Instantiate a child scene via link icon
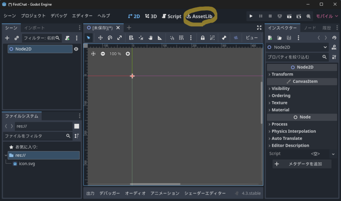The height and width of the screenshot is (201, 341). [x=17, y=38]
